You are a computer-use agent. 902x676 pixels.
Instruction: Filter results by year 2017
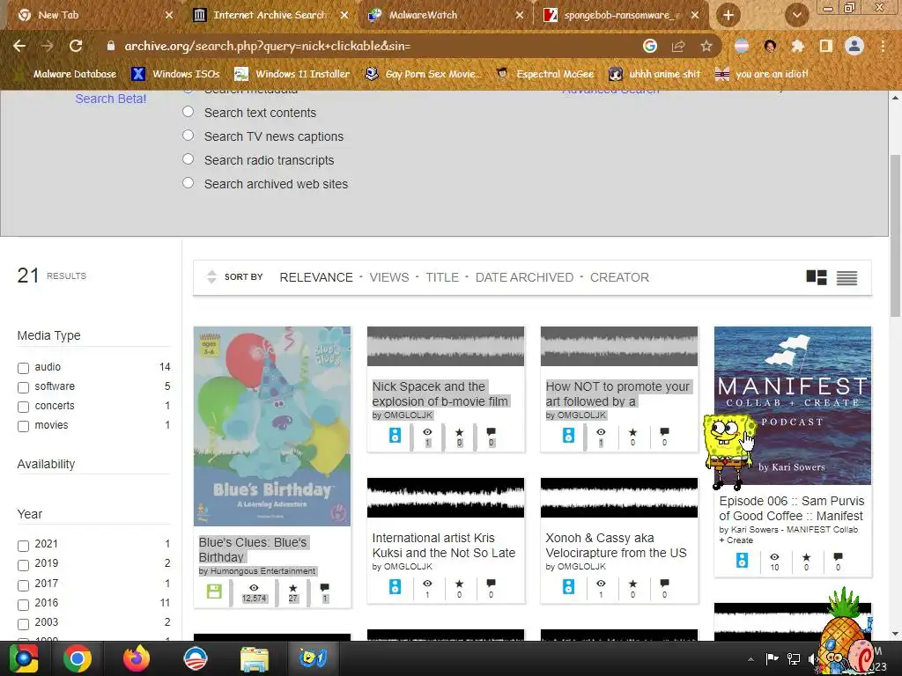(23, 585)
